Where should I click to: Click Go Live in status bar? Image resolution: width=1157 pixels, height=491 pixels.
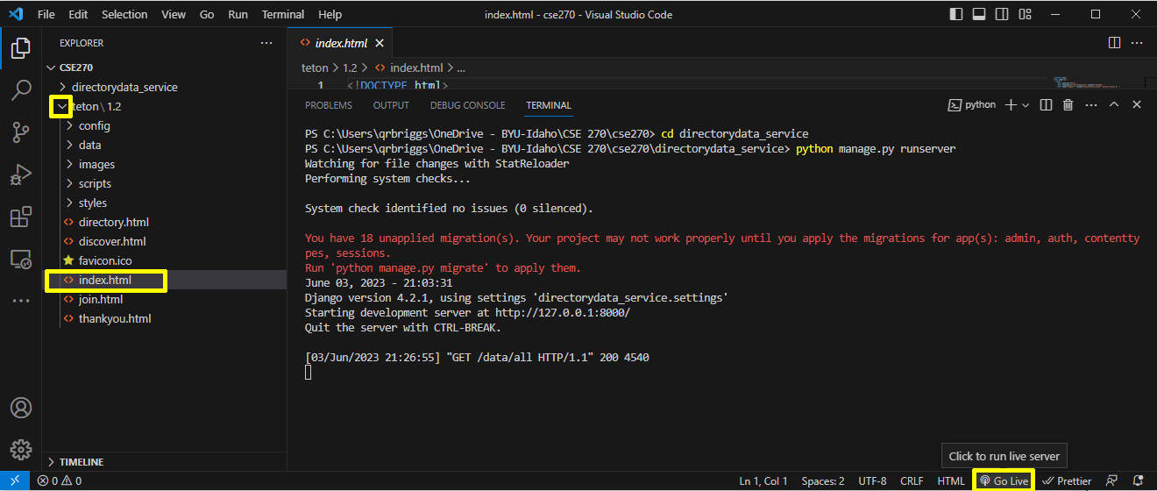(1004, 480)
